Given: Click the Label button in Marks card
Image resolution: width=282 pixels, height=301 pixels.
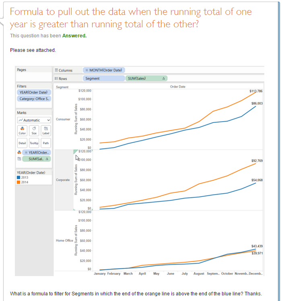Looking at the screenshot, I should point(46,131).
